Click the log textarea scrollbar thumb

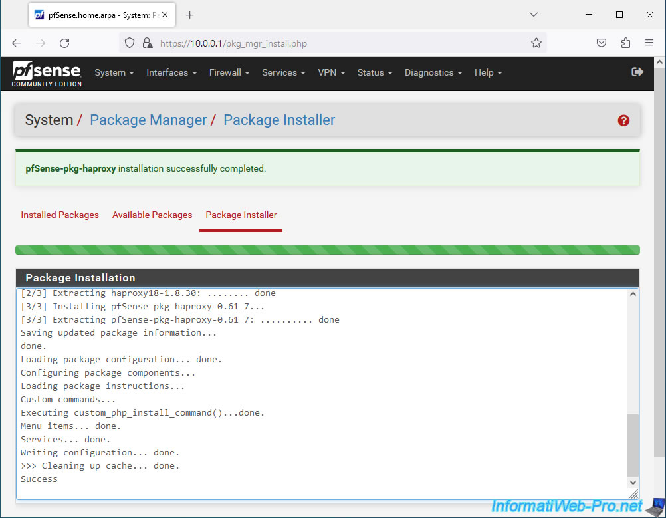[x=633, y=445]
